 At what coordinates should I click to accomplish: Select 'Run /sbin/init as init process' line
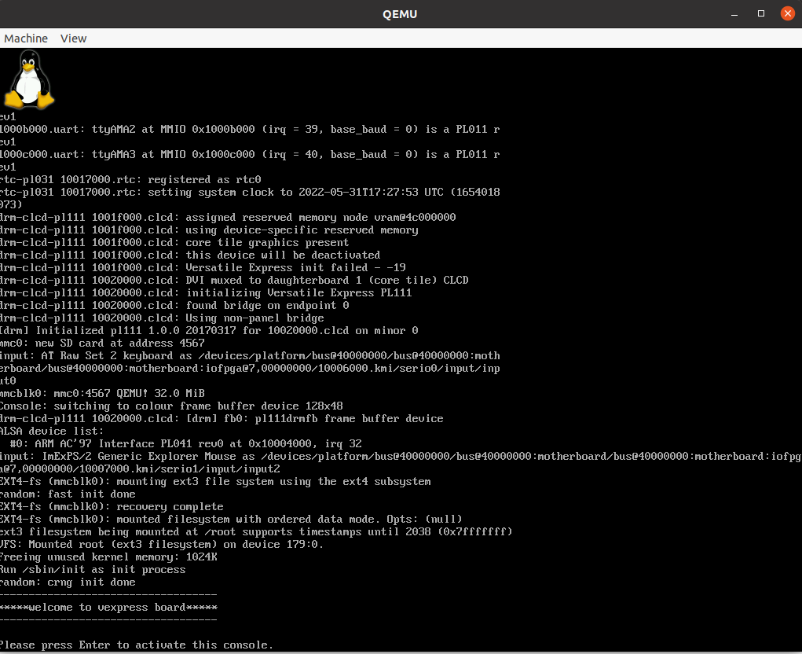tap(93, 570)
